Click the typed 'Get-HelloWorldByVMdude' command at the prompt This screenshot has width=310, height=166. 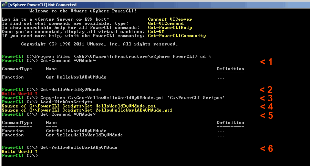click(x=71, y=90)
